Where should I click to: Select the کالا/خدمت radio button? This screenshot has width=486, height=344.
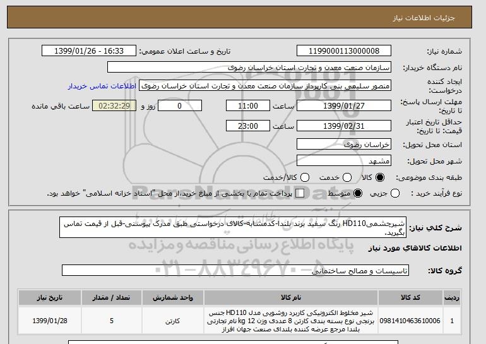[305, 177]
